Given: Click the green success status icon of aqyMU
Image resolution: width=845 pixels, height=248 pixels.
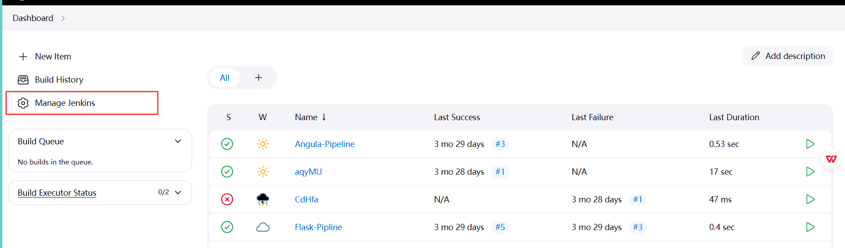Looking at the screenshot, I should pyautogui.click(x=227, y=172).
